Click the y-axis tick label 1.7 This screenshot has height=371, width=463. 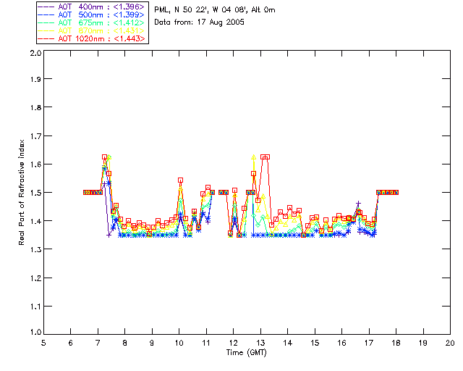pyautogui.click(x=35, y=136)
